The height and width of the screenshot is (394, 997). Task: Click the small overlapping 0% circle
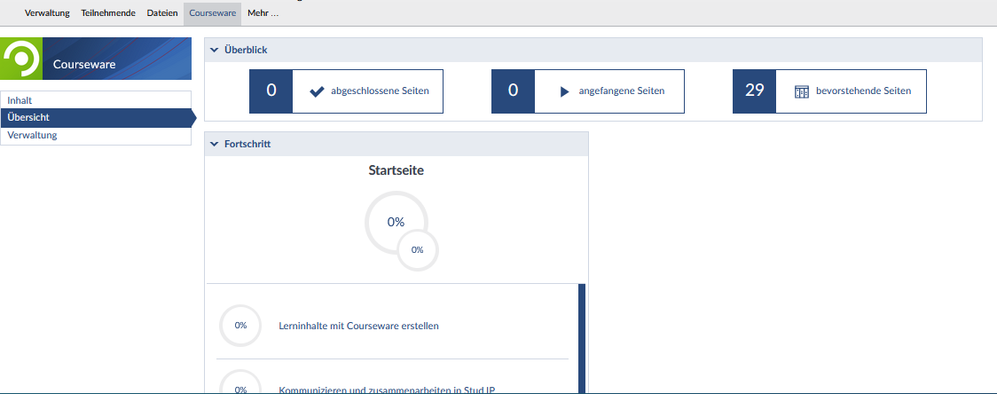[x=417, y=249]
